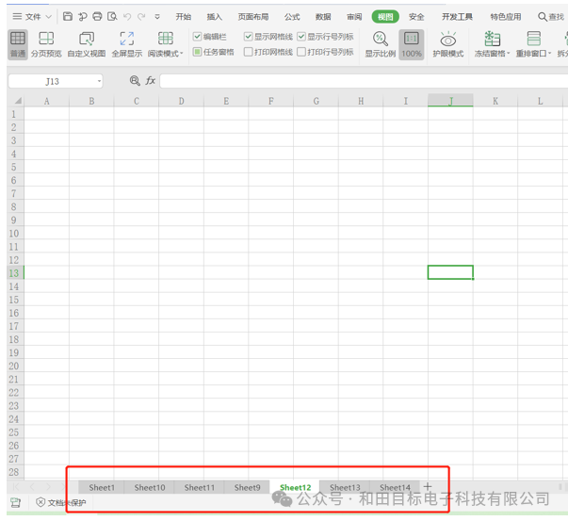This screenshot has height=521, width=568.
Task: Open the 插入 Insert tab
Action: coord(214,17)
